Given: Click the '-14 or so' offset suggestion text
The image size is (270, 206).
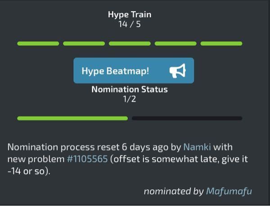Looking at the screenshot, I should point(27,171).
